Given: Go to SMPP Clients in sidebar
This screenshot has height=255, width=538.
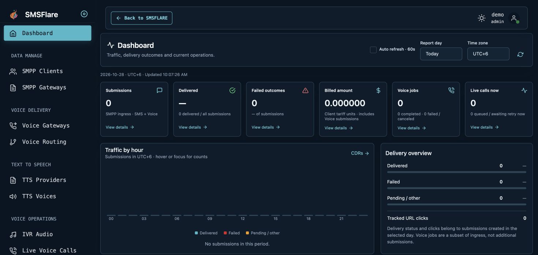Looking at the screenshot, I should (x=48, y=71).
